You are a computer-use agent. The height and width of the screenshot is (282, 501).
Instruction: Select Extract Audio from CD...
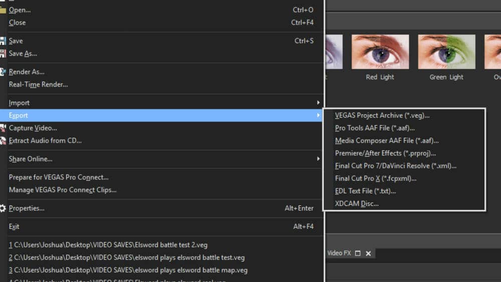point(161,141)
